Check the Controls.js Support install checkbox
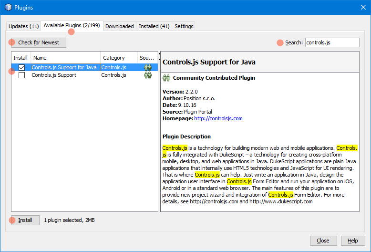Viewport: 371px width, 252px height. click(x=22, y=75)
